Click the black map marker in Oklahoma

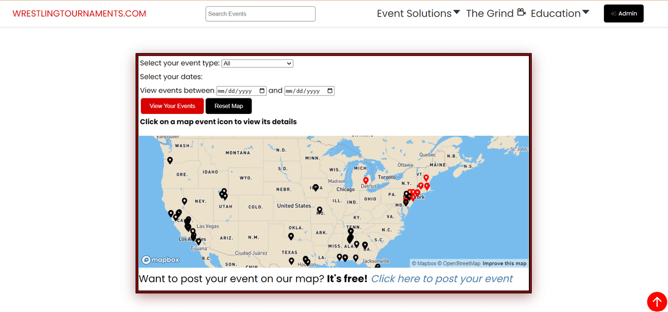pos(291,236)
